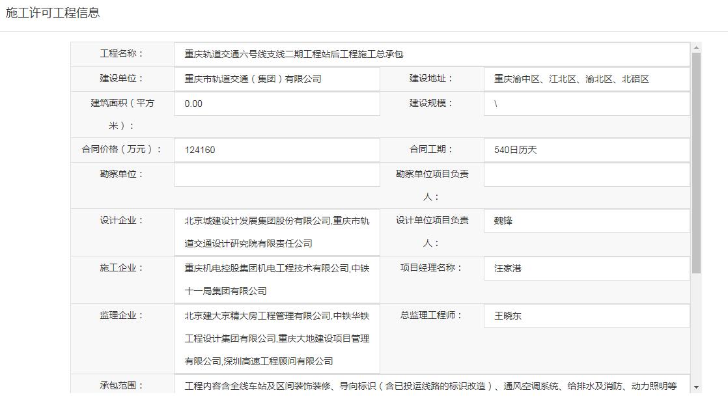Click the 总监理工程师 field showing 王晓东
Screen dimensions: 728x399
click(x=587, y=316)
